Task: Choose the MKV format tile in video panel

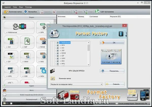Action: point(42,57)
